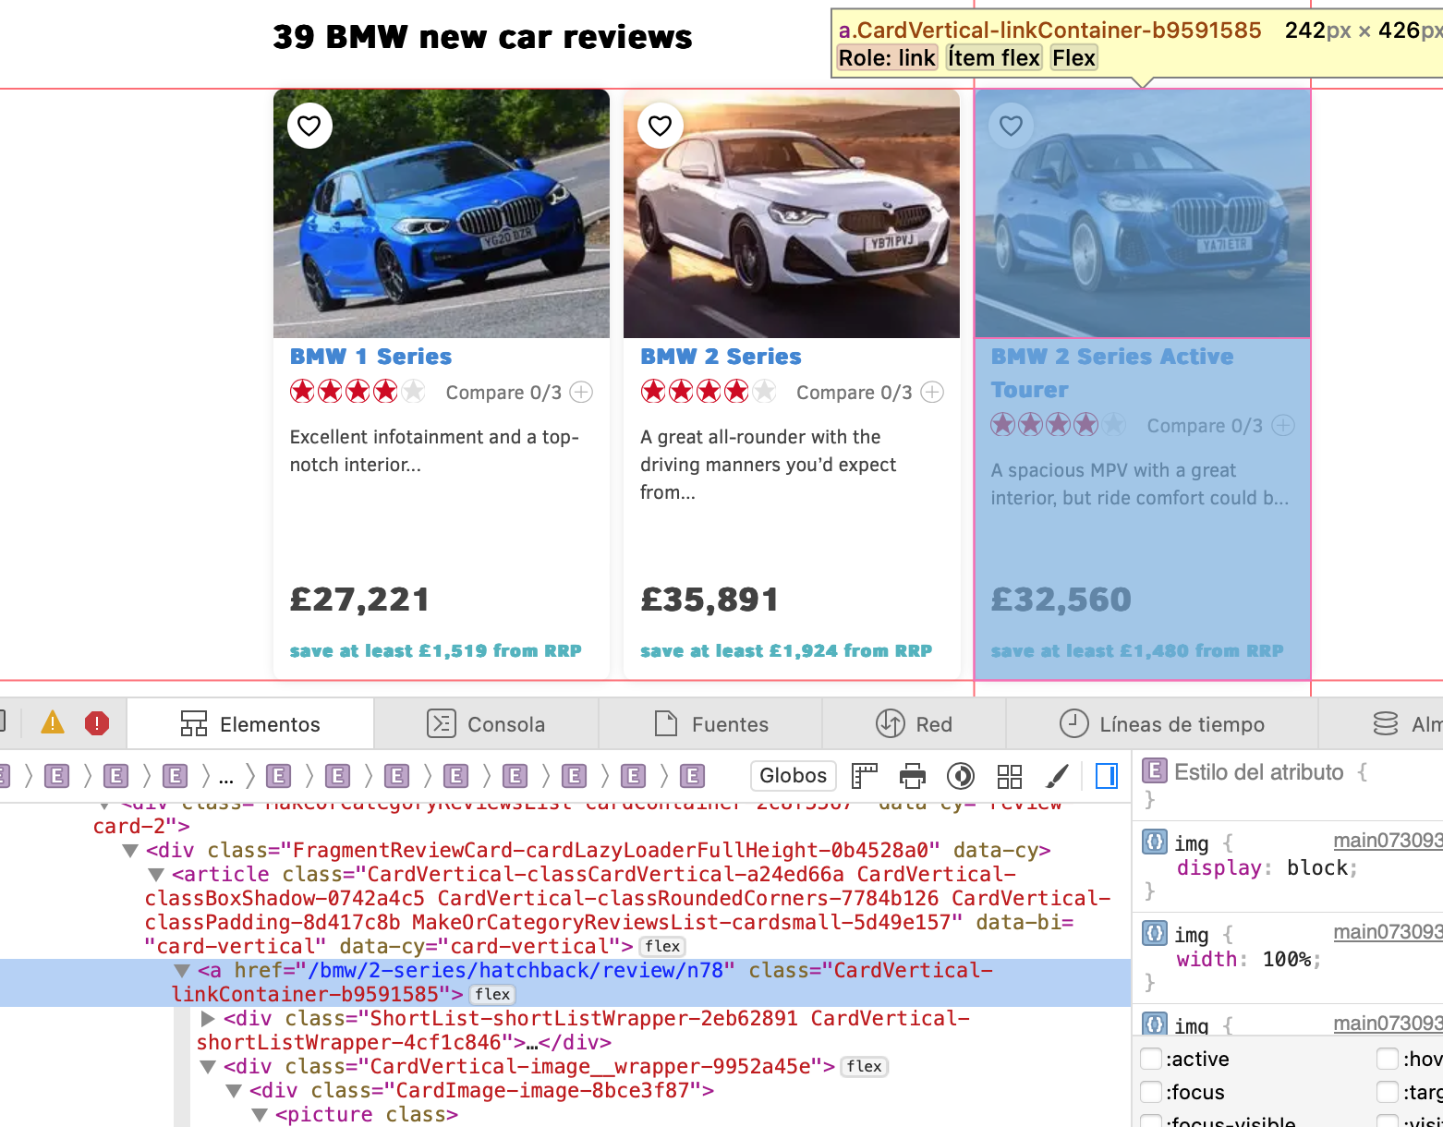Click the printer icon for print styles
Screen dimensions: 1443x1127
[912, 776]
